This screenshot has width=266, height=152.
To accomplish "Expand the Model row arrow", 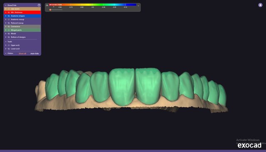I will point(6,34).
